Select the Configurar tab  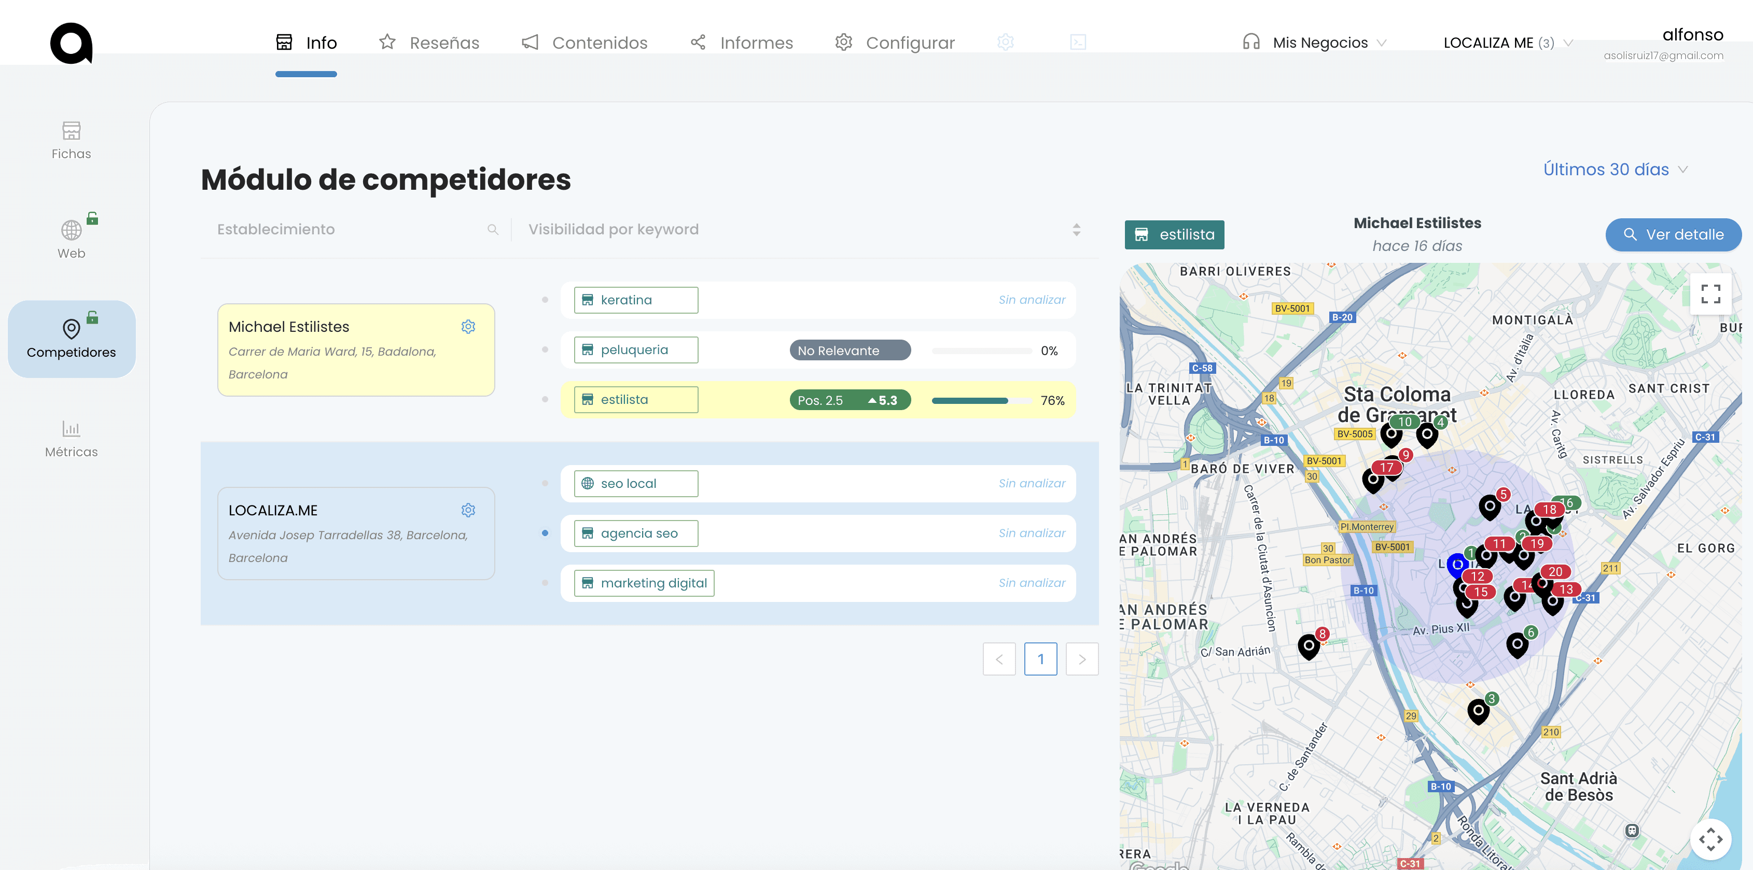pyautogui.click(x=895, y=43)
